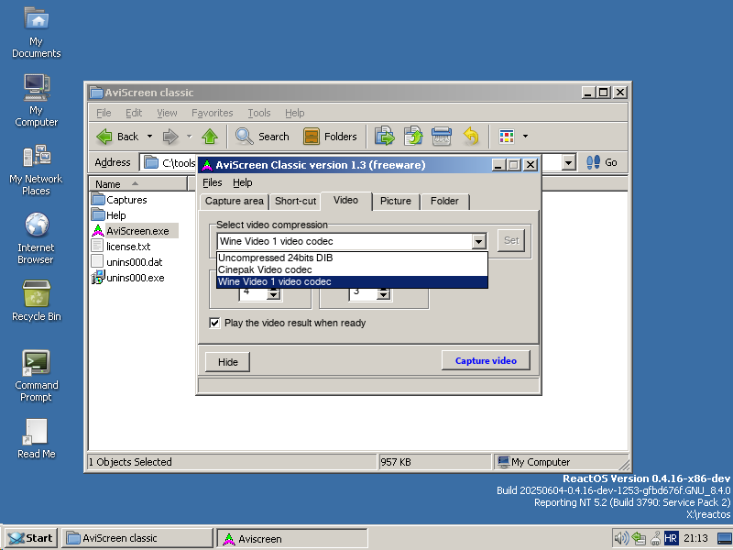Open My Documents desktop icon

(36, 33)
